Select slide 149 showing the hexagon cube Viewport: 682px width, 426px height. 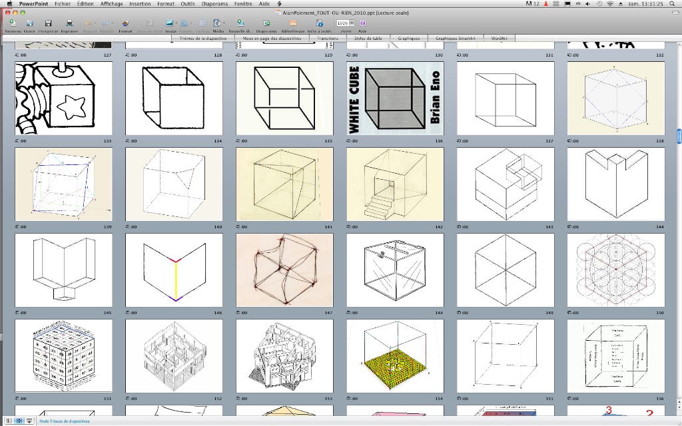coord(506,270)
